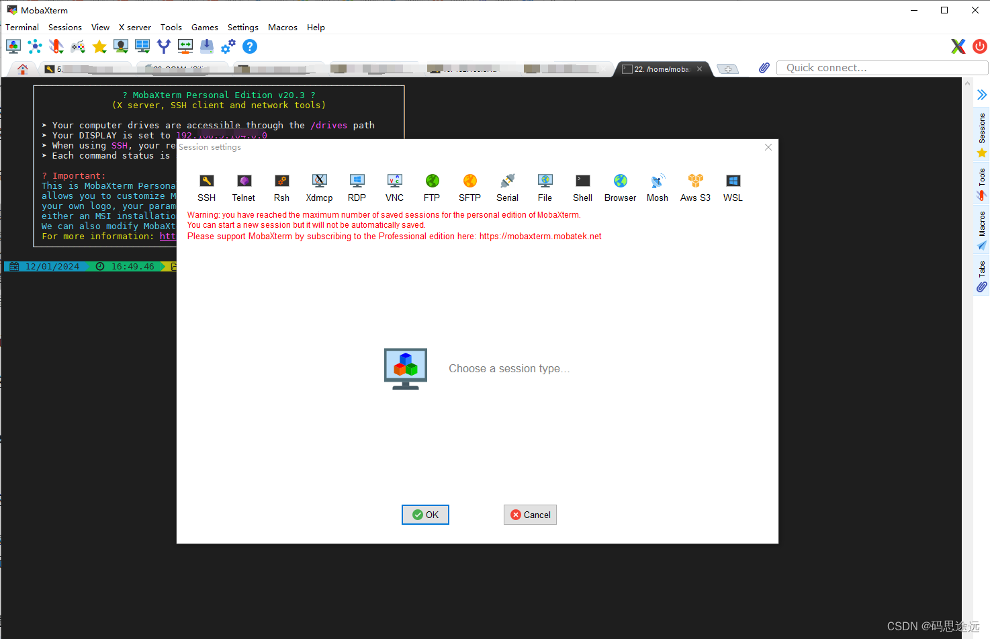Open the Macros sidebar tab
990x639 pixels.
click(982, 230)
